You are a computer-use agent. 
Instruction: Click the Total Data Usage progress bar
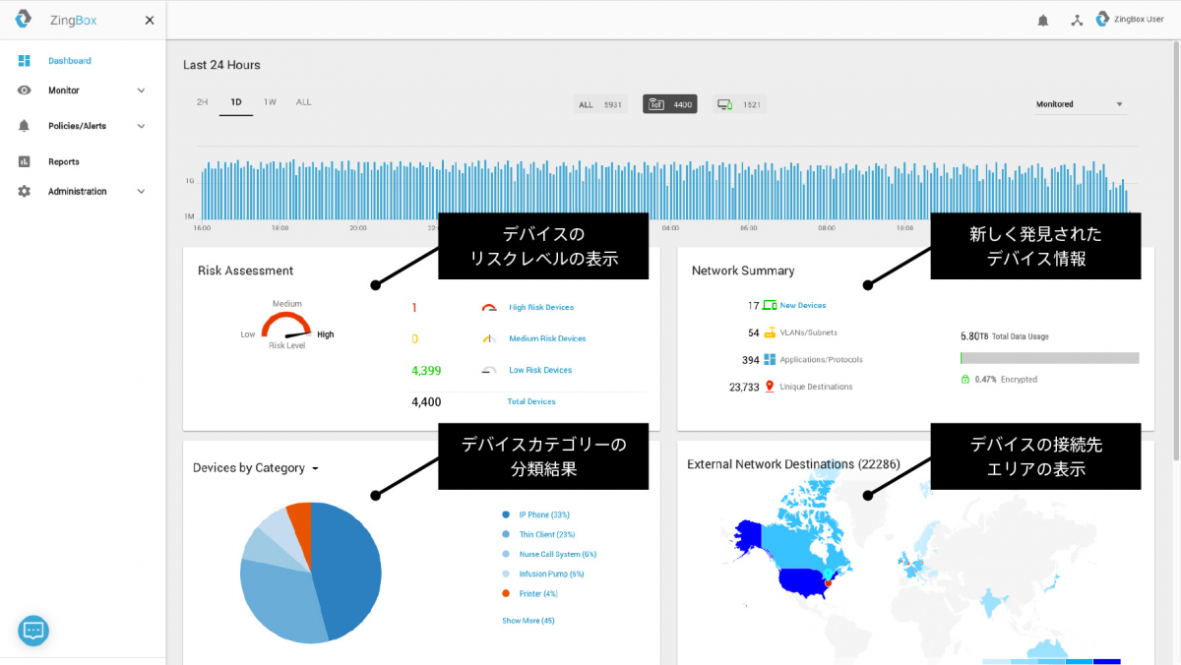pos(1049,358)
